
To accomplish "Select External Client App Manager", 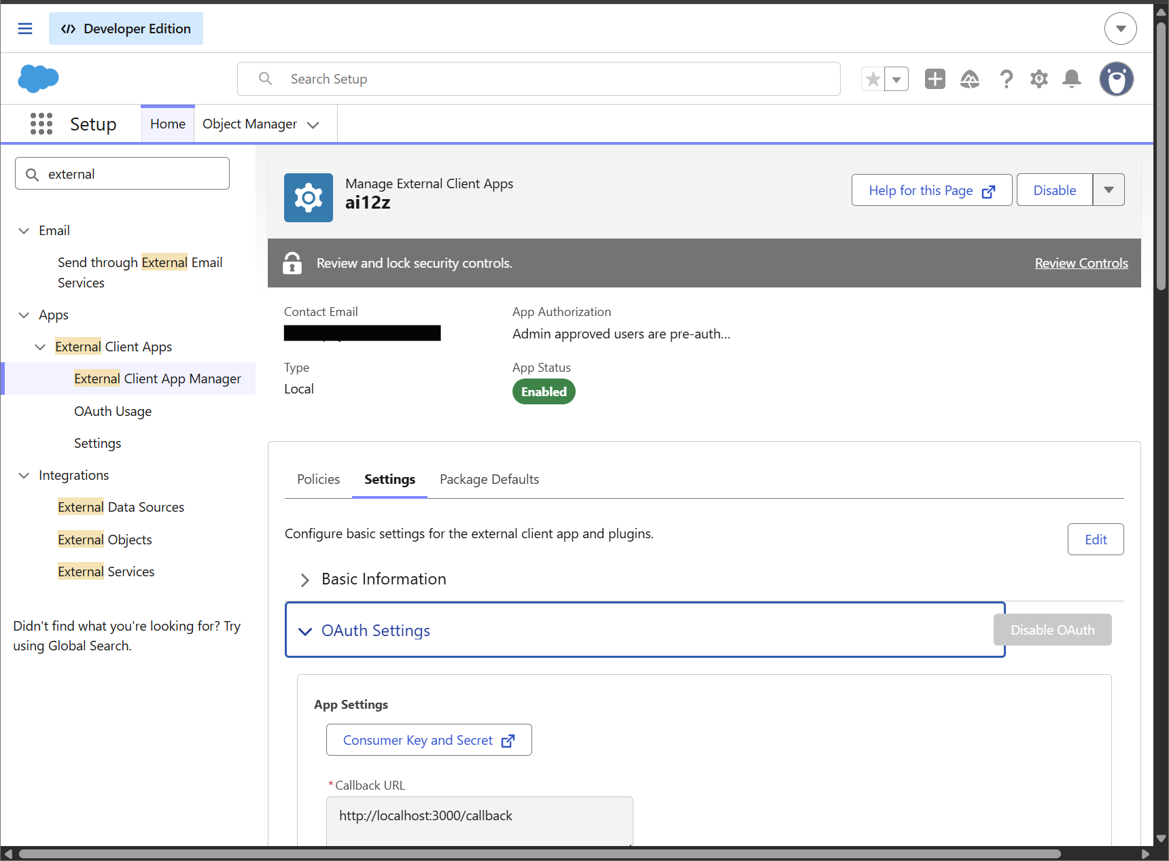I will pyautogui.click(x=158, y=379).
